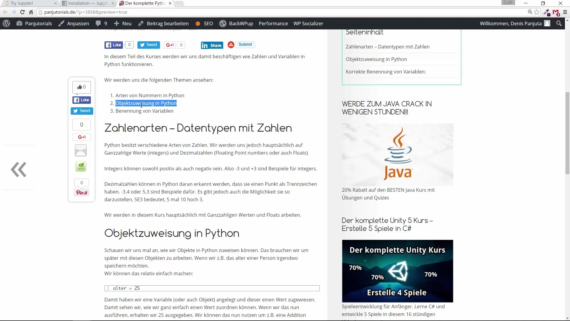Click the admin bar search icon
The width and height of the screenshot is (570, 321).
559,23
